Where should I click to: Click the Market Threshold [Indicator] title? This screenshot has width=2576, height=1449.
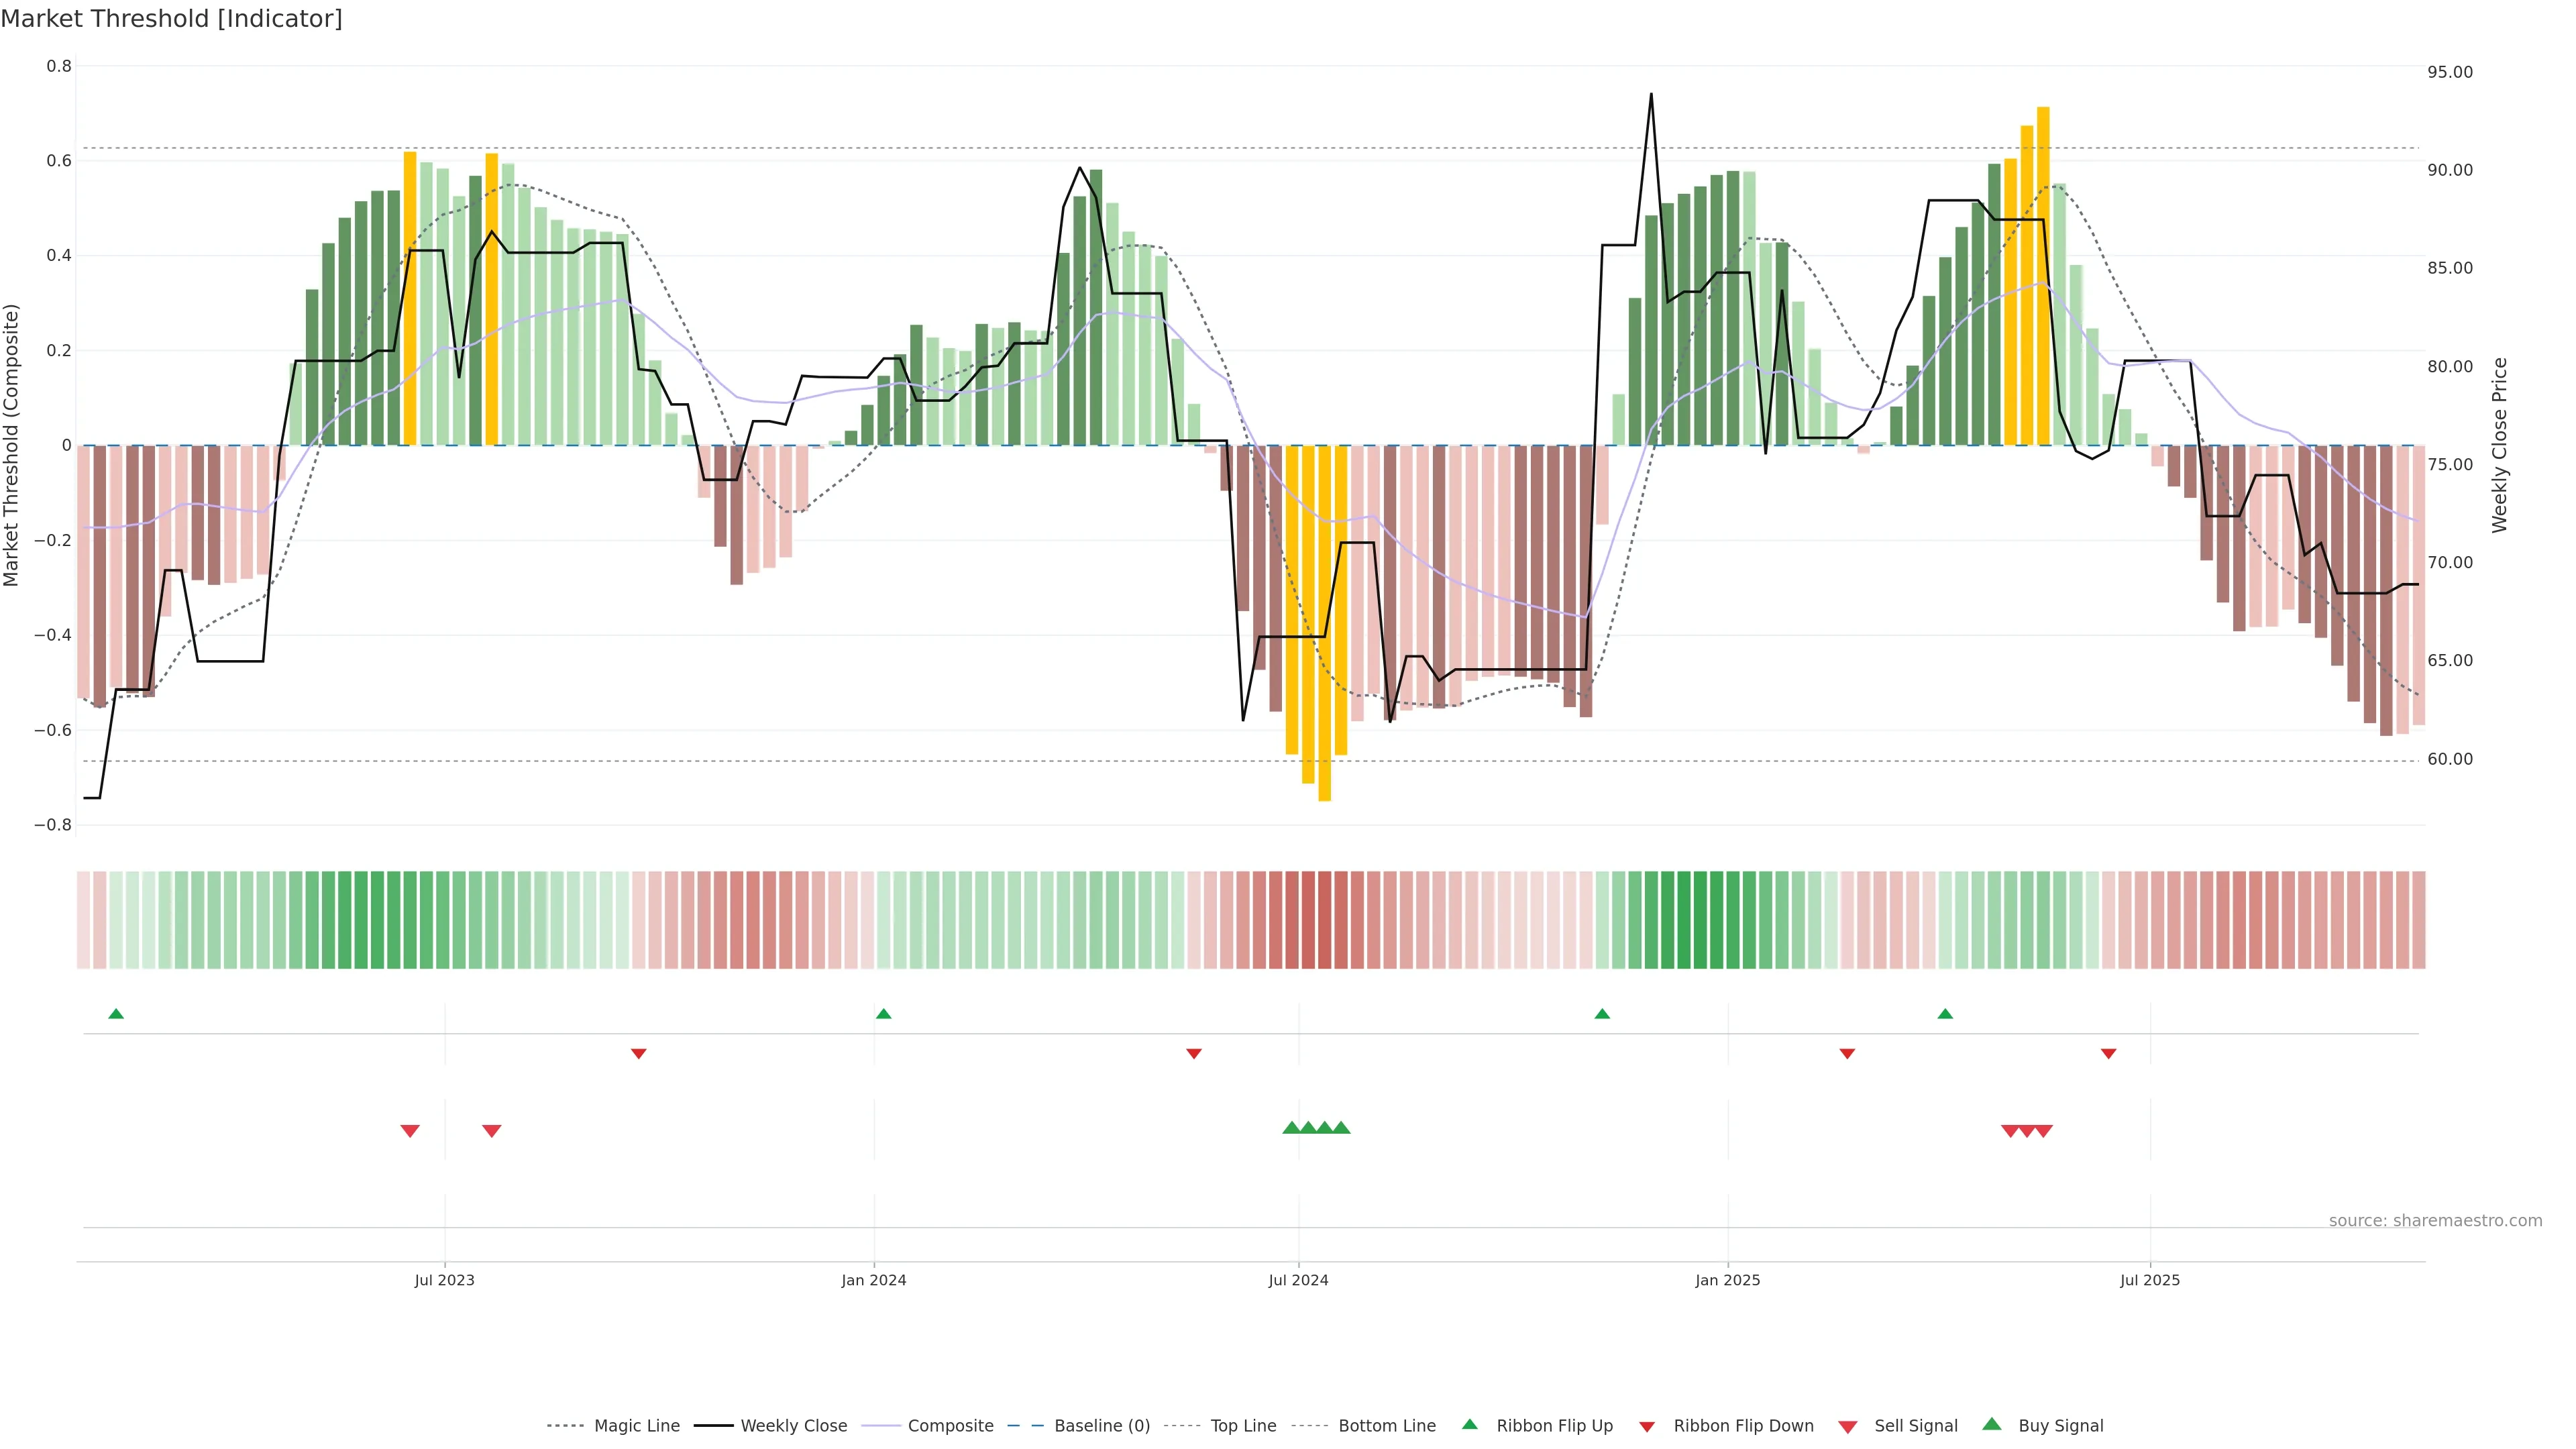click(171, 19)
